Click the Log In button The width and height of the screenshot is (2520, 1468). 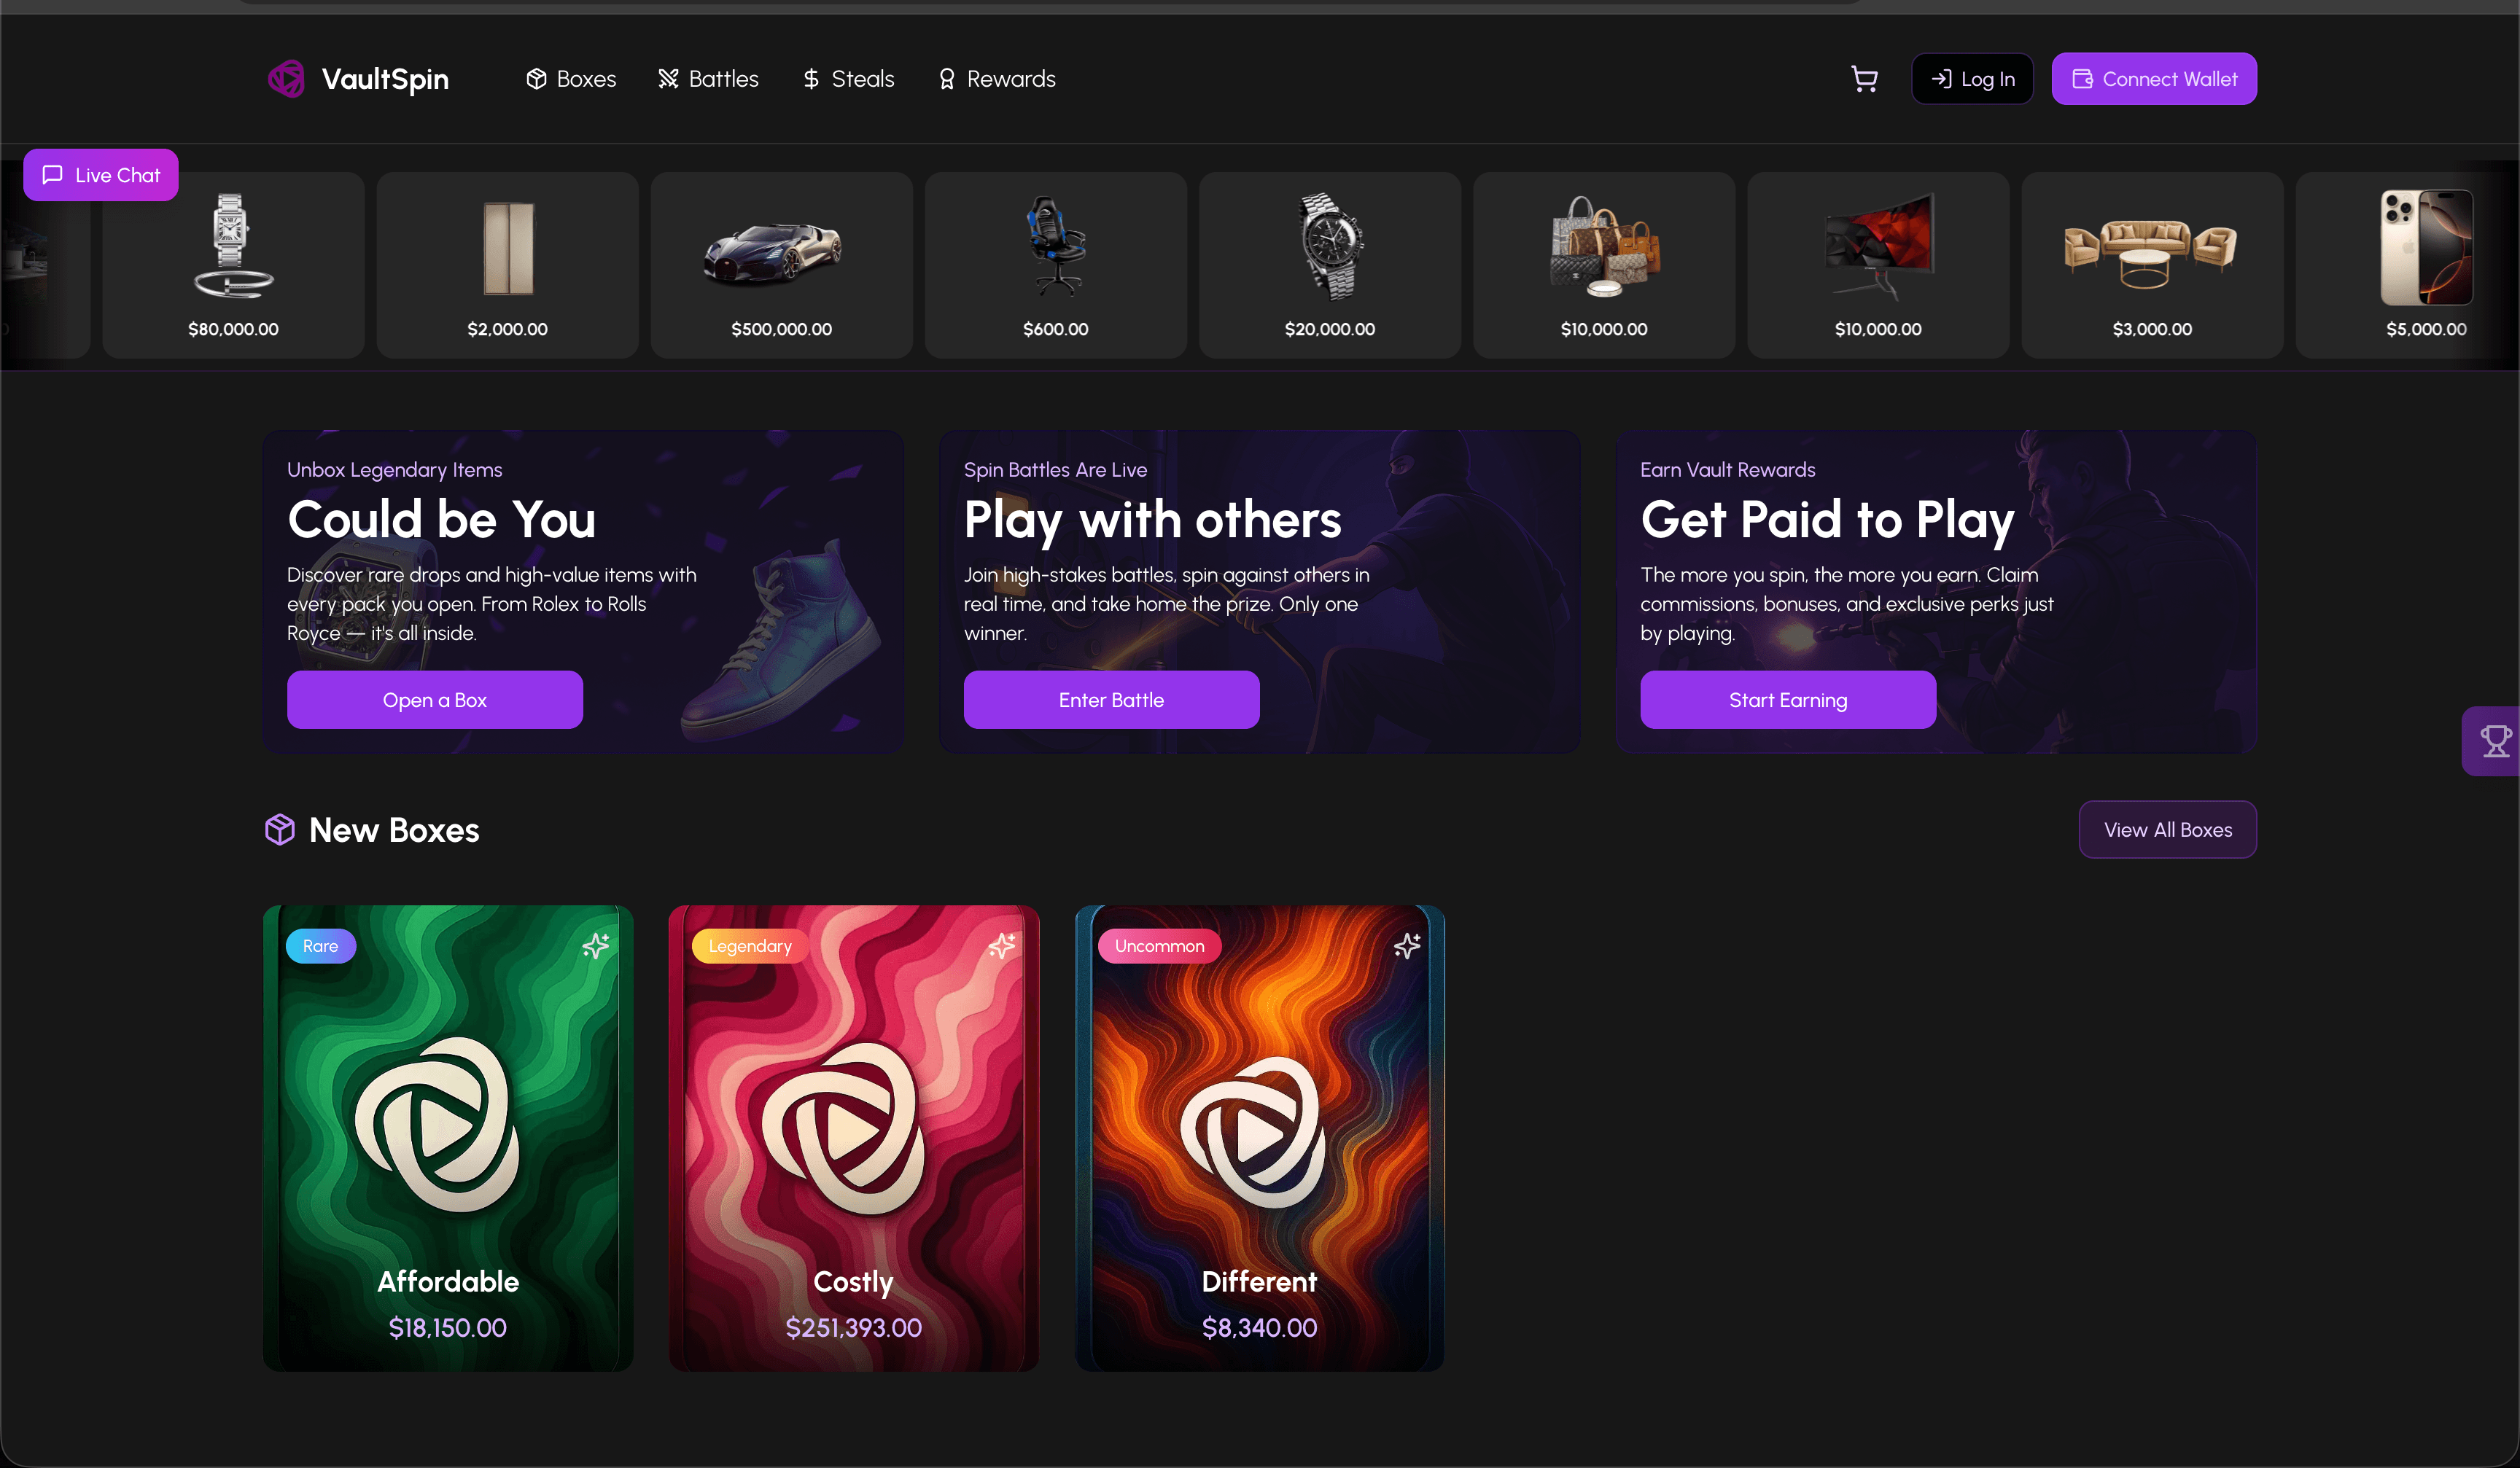point(1972,79)
